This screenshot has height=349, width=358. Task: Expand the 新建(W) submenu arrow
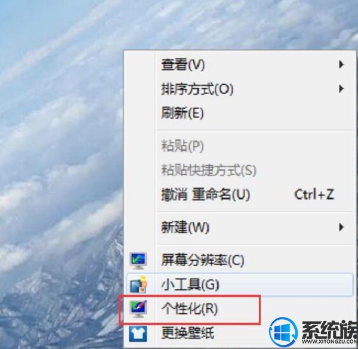point(341,227)
